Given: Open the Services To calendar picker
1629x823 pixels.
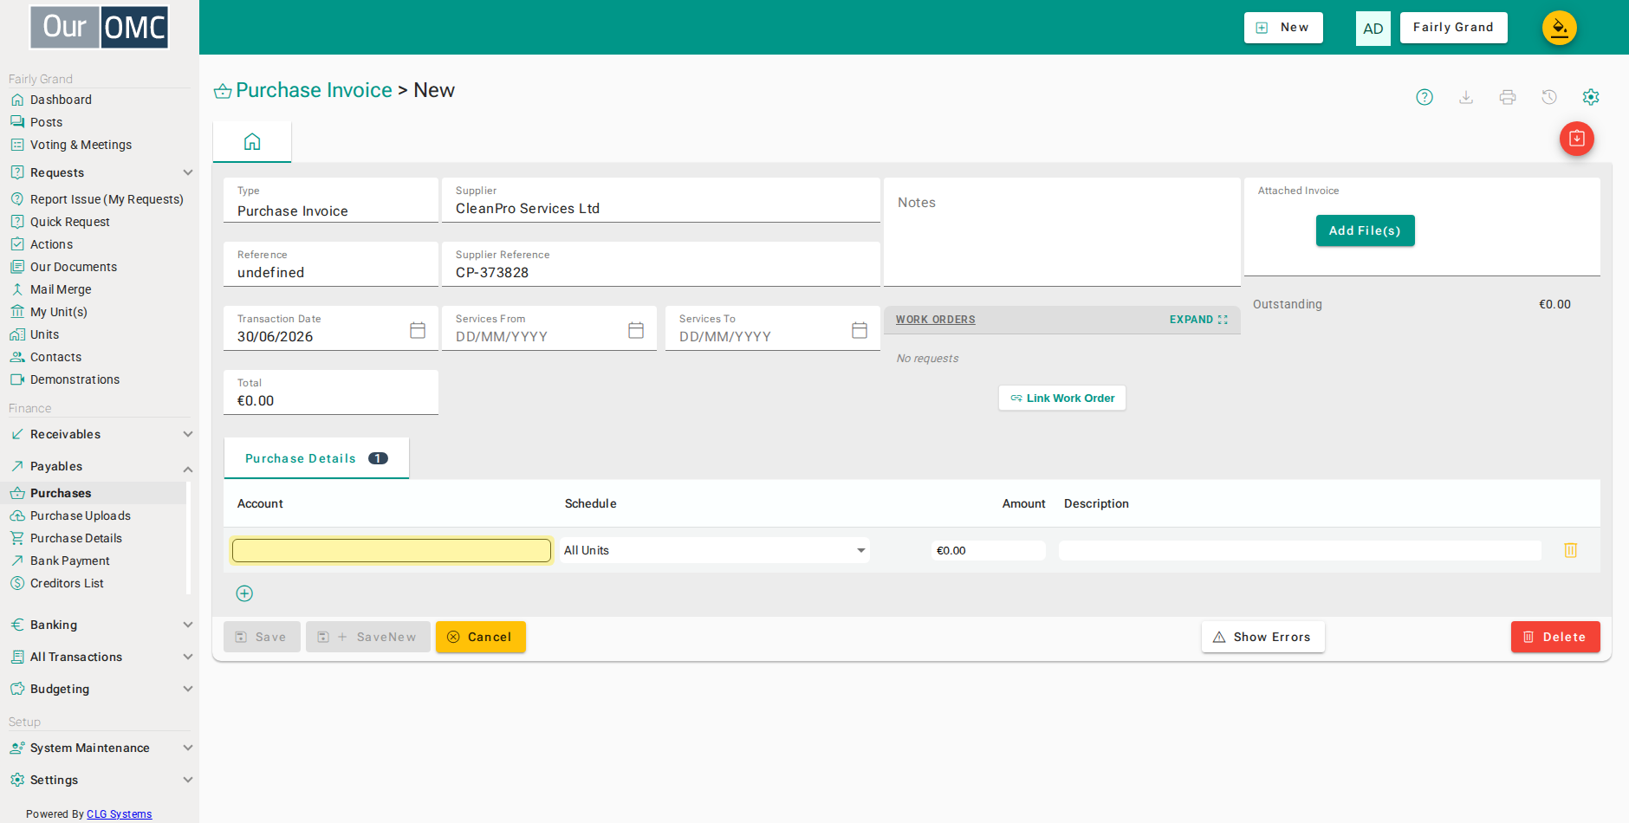Looking at the screenshot, I should [x=860, y=330].
